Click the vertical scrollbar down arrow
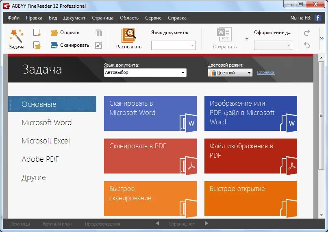Screen dimensions: 328x232 point(321,215)
